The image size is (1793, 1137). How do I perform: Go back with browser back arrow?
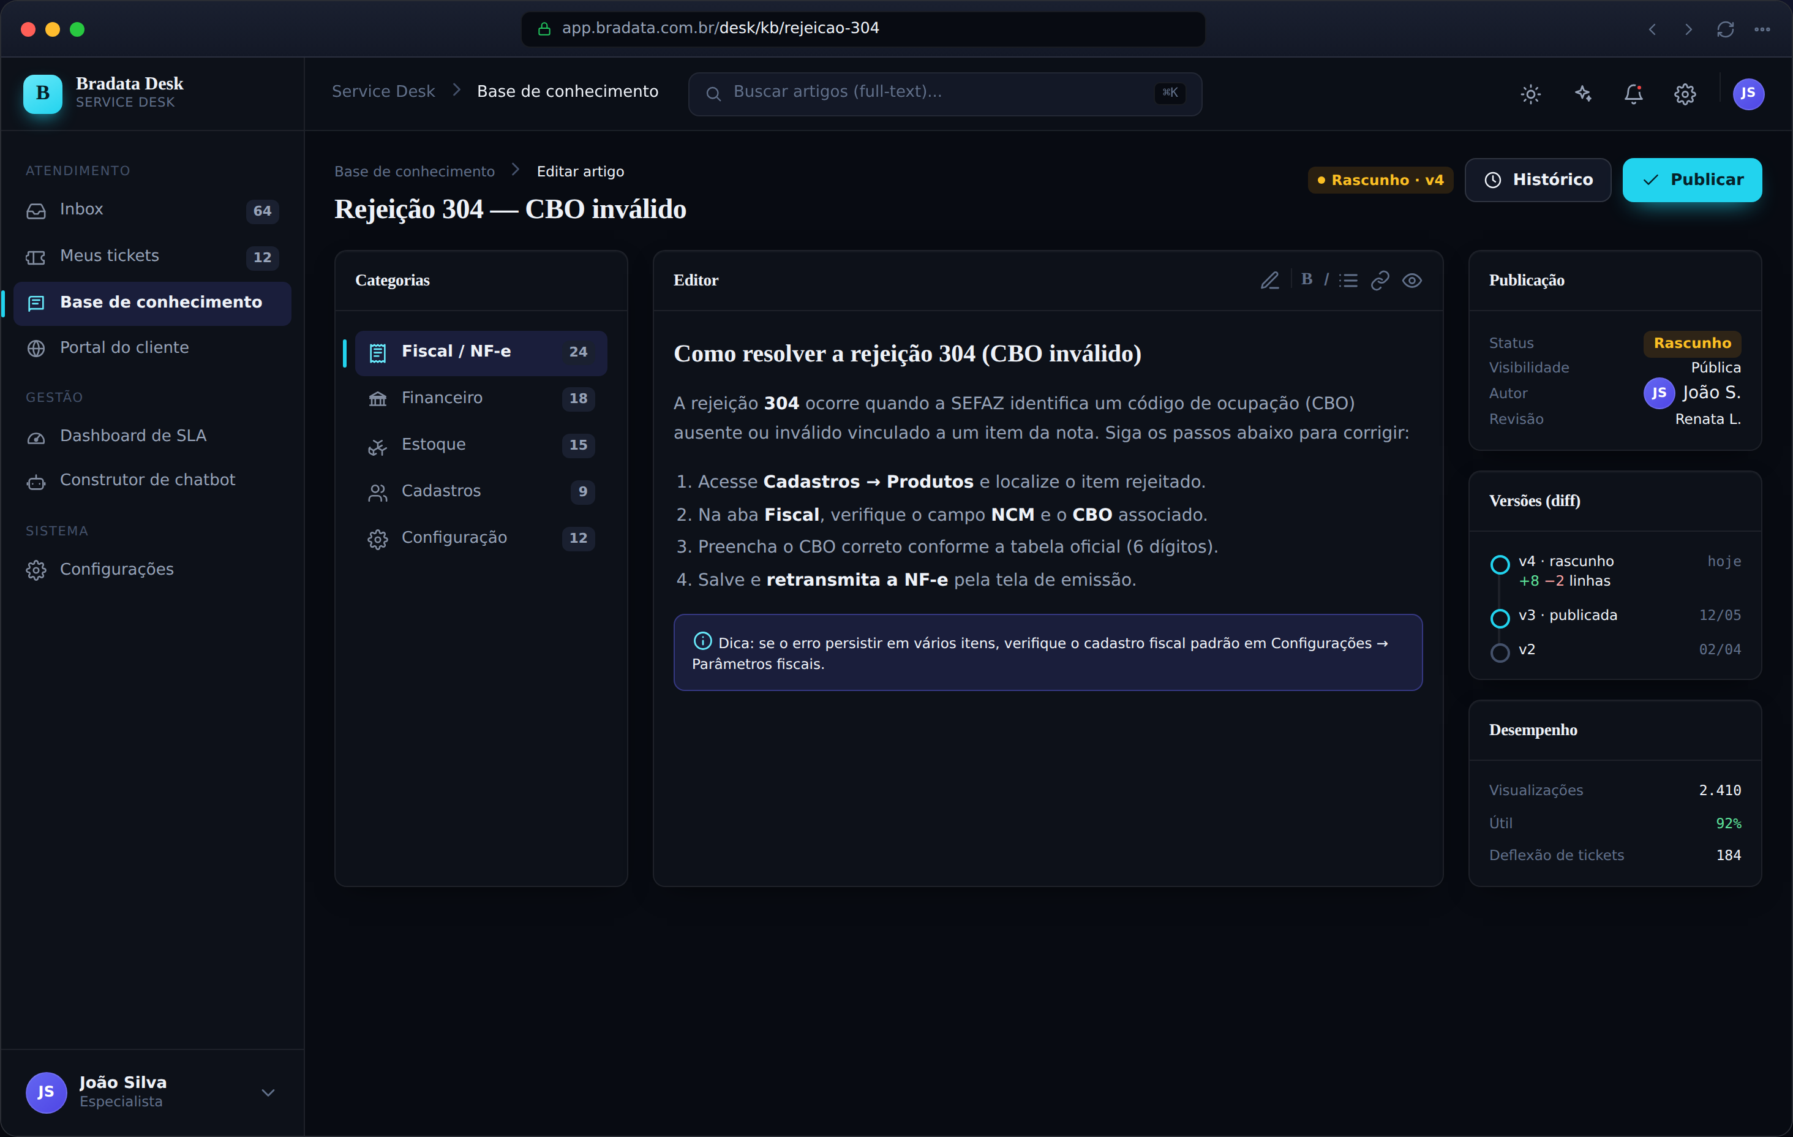pos(1652,29)
